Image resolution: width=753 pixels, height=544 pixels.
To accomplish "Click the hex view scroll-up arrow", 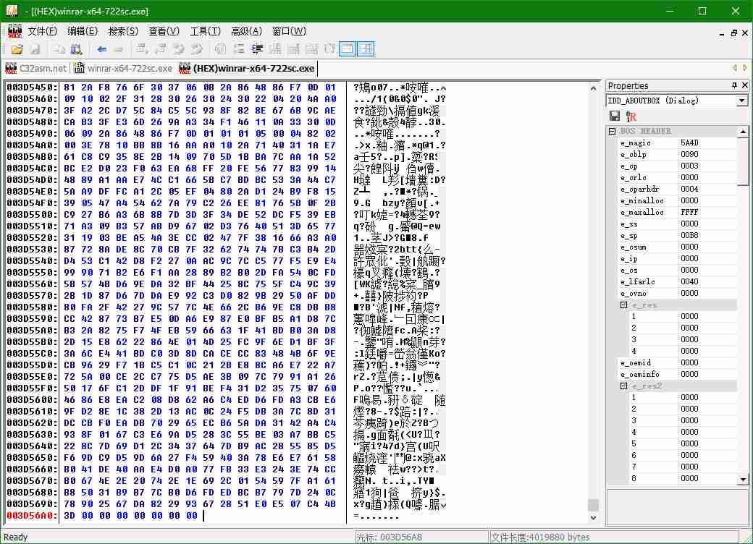I will click(x=593, y=88).
